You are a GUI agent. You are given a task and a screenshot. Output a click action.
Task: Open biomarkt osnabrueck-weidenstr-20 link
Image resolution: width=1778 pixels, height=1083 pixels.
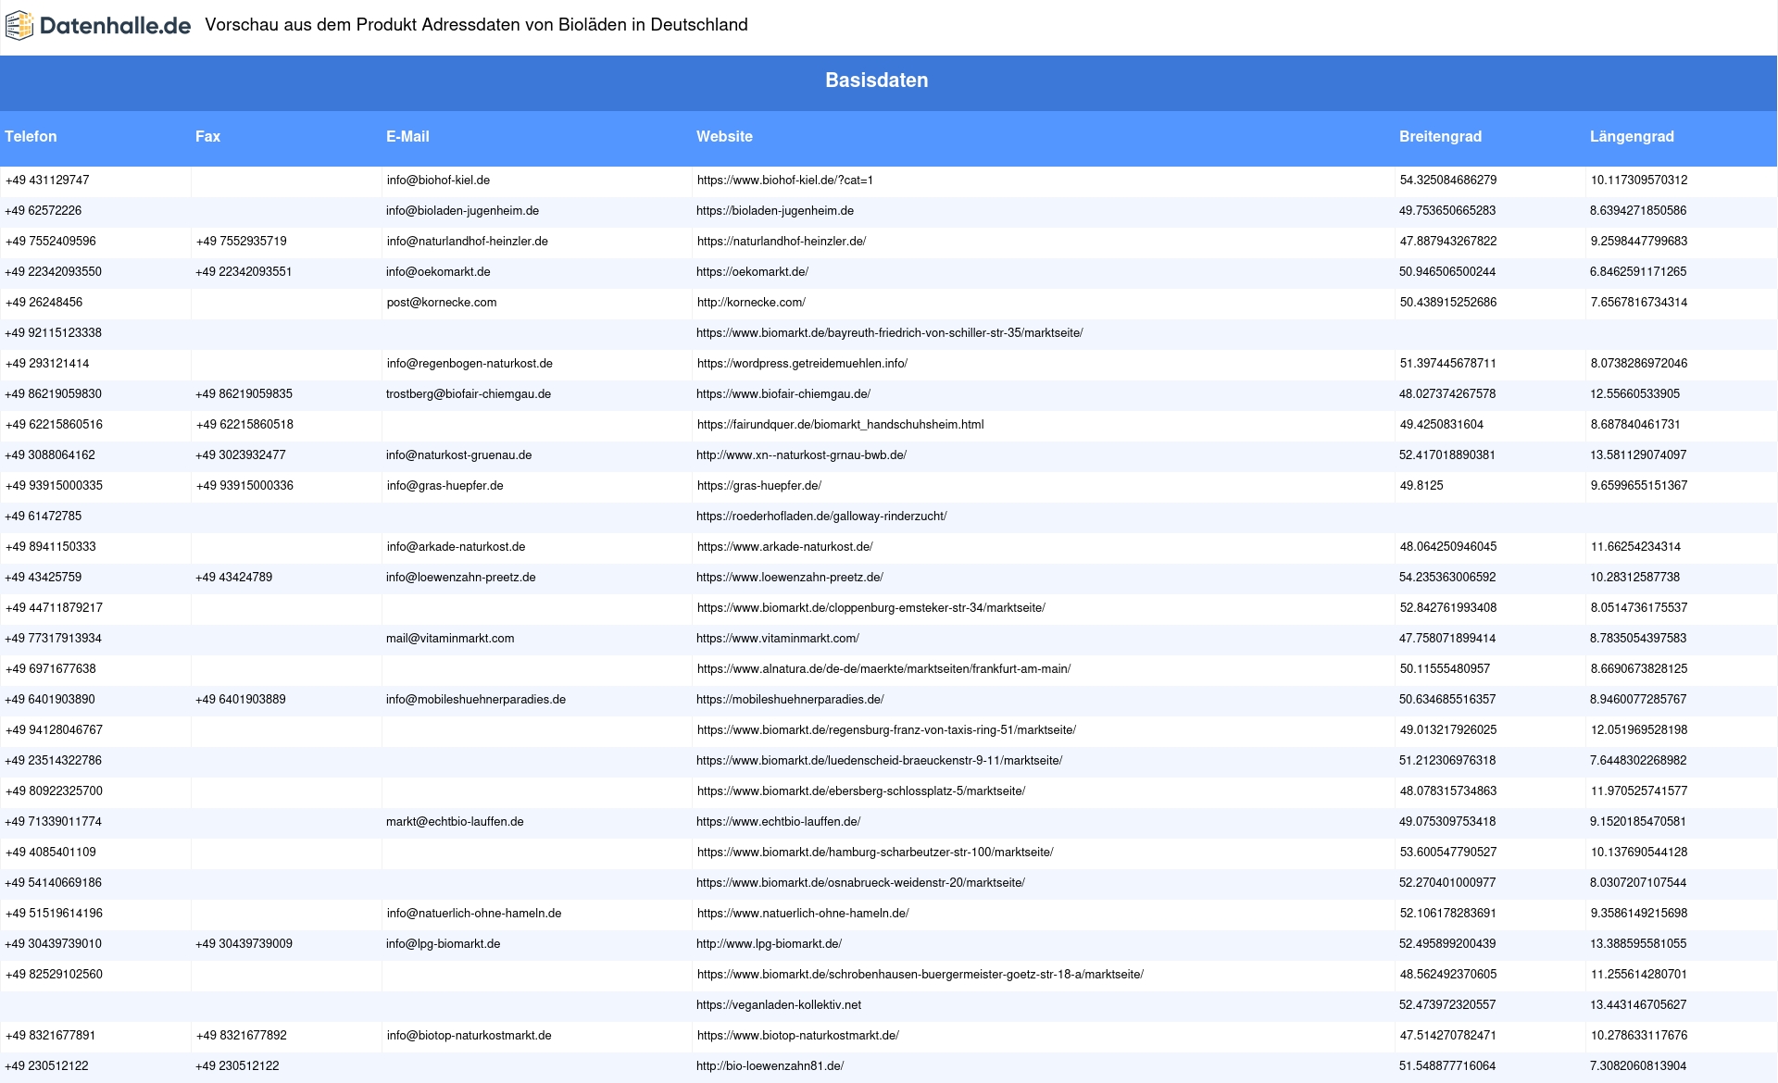click(860, 883)
